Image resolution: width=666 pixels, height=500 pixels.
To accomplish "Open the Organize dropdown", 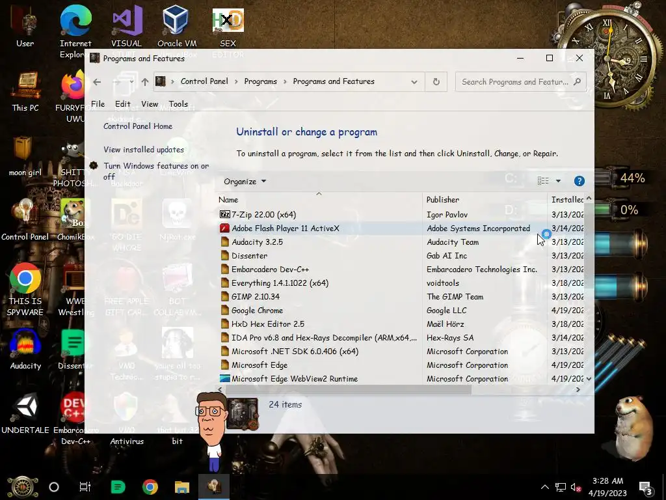I will 245,182.
